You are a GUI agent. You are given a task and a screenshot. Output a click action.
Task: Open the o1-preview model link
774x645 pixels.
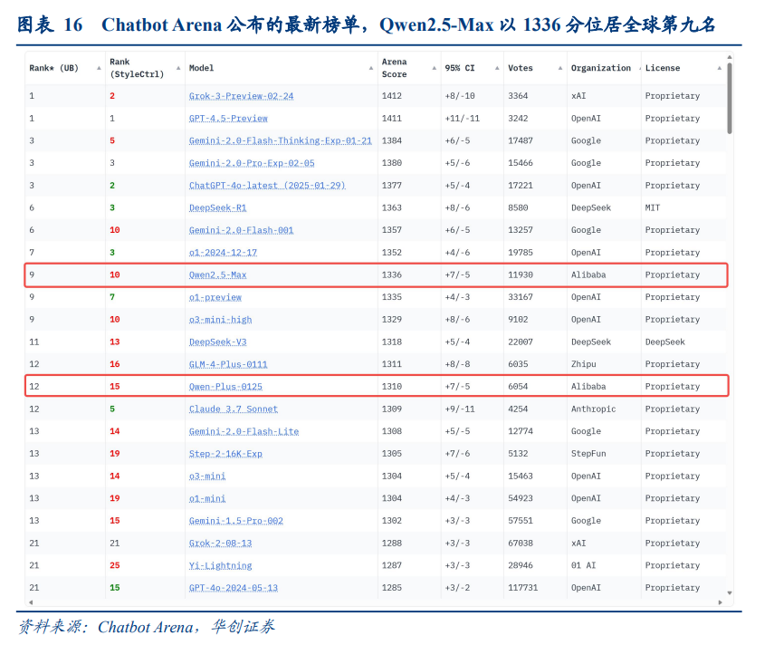point(215,297)
